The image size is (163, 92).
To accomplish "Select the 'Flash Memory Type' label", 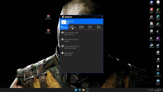I will pyautogui.click(x=71, y=33).
